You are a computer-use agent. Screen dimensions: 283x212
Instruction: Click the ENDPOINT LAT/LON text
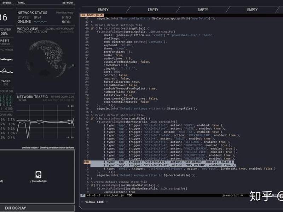32,32
